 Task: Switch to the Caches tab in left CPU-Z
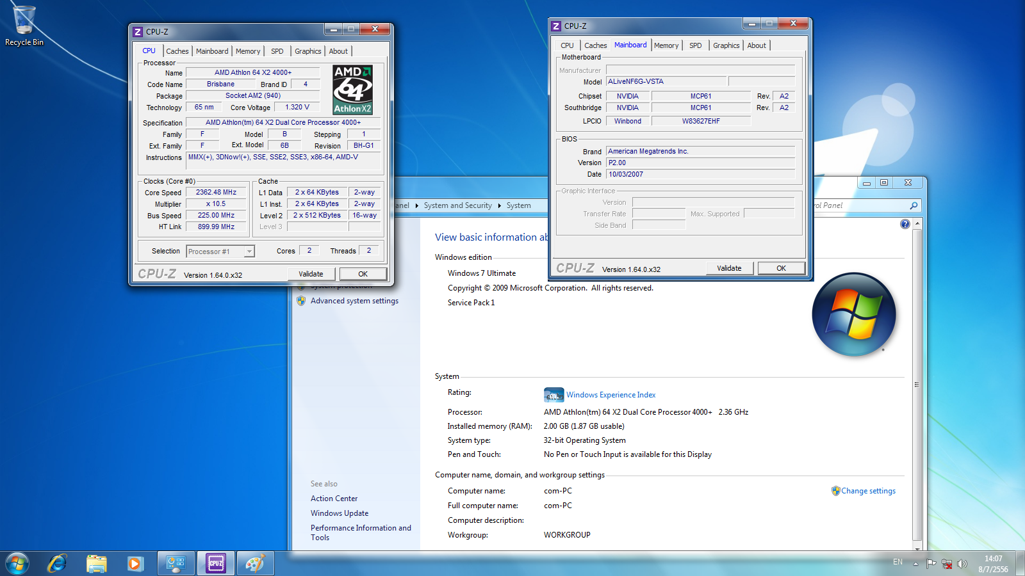[177, 51]
